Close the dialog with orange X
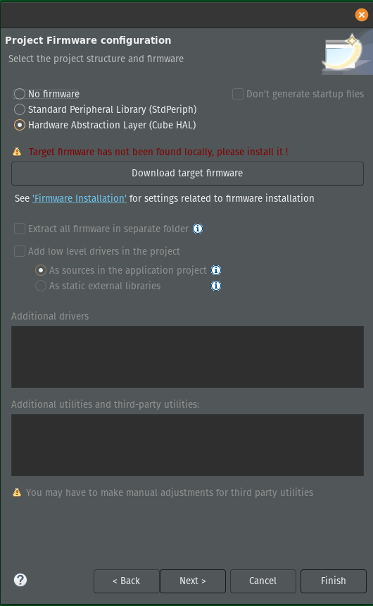 pos(362,15)
